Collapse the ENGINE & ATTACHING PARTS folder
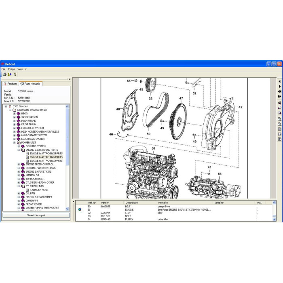The height and width of the screenshot is (283, 283). 19,150
